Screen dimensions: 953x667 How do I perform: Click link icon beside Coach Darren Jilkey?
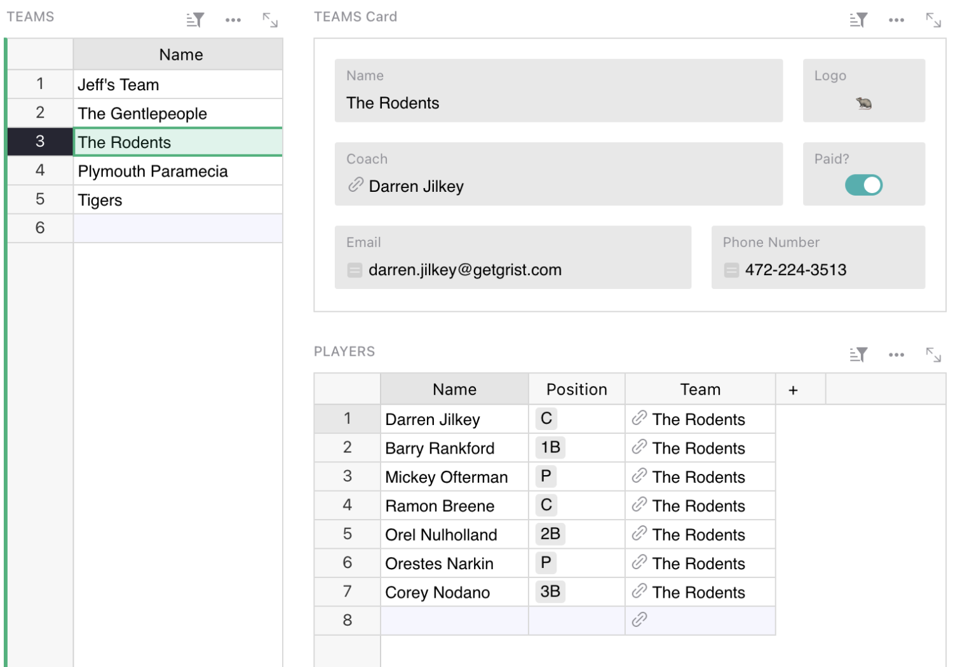355,185
